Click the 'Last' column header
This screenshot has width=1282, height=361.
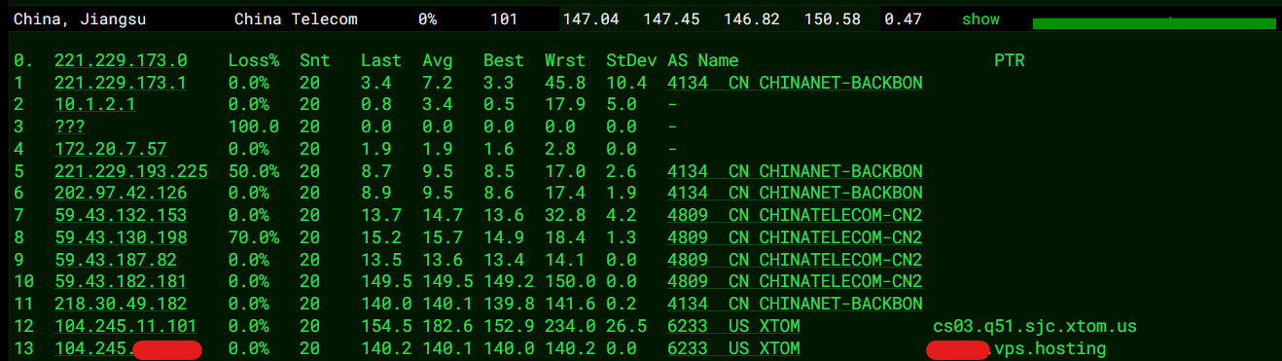[380, 60]
